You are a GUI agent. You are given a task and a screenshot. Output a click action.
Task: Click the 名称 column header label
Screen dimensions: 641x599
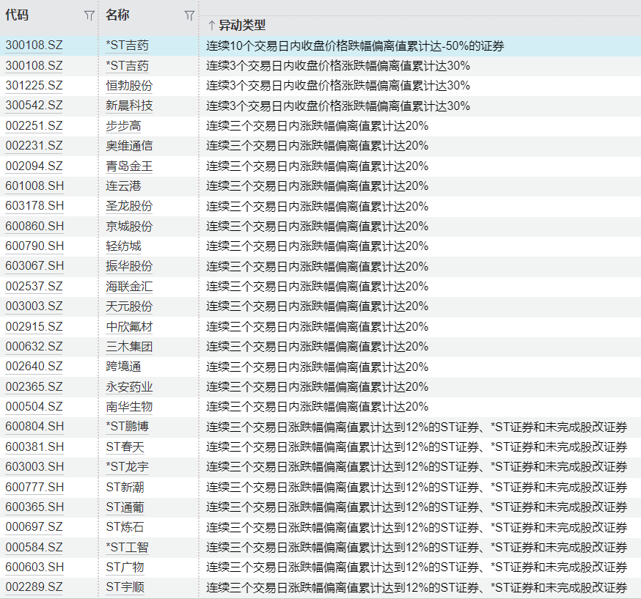[117, 15]
